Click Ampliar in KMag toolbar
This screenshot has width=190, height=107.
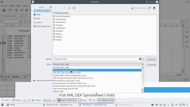[17, 100]
